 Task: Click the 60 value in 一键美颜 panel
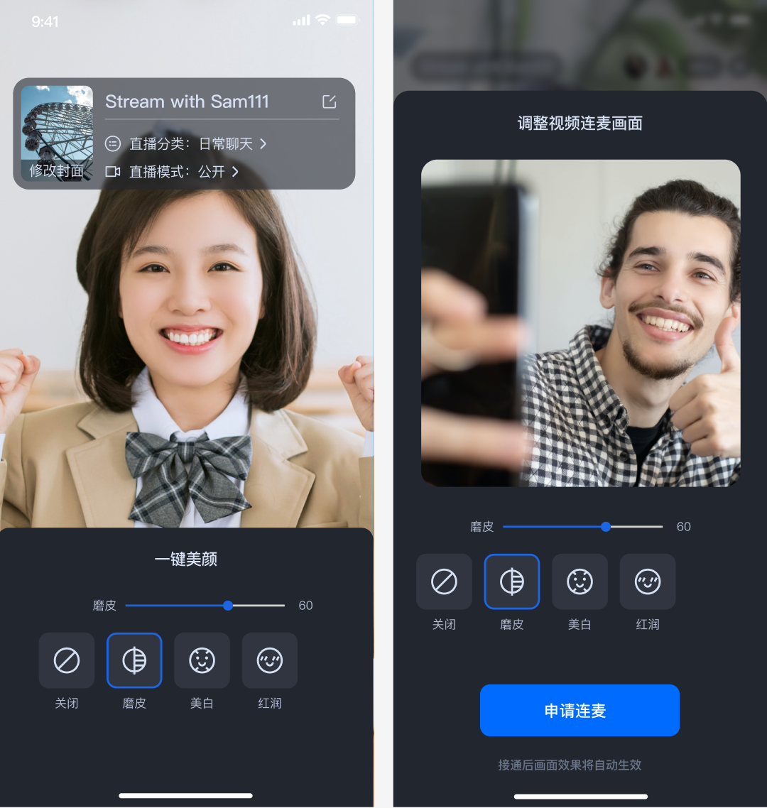click(x=305, y=606)
